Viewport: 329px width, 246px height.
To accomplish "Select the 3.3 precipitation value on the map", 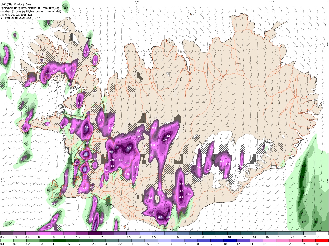I will coord(117,147).
